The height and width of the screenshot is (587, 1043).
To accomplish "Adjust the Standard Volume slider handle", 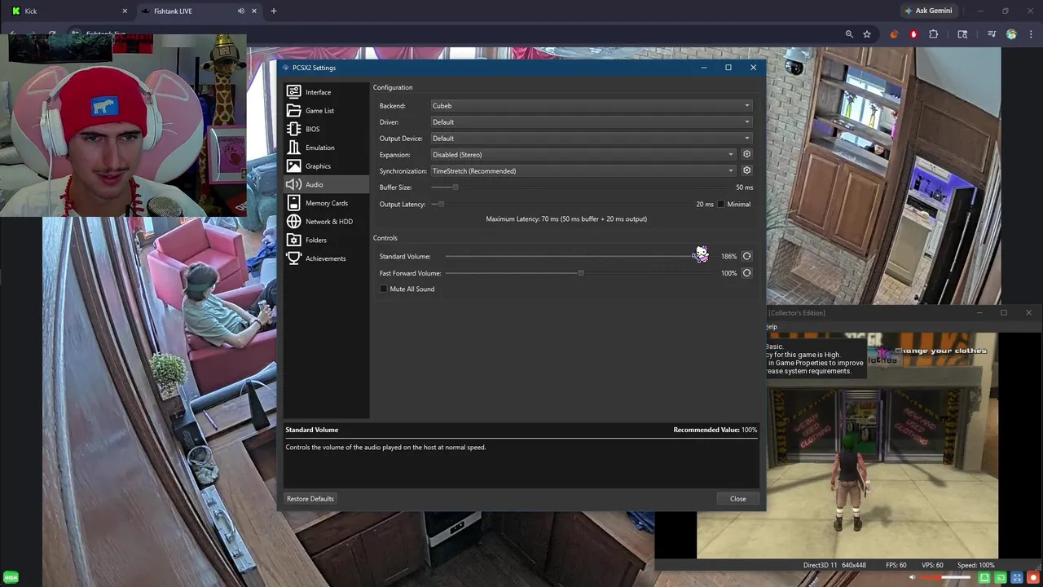I will pos(698,256).
